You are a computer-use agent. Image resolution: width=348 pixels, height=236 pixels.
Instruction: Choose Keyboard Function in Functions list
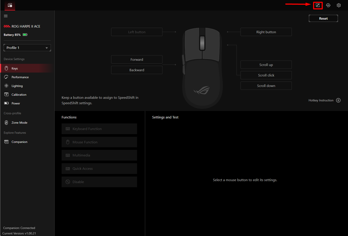point(99,129)
